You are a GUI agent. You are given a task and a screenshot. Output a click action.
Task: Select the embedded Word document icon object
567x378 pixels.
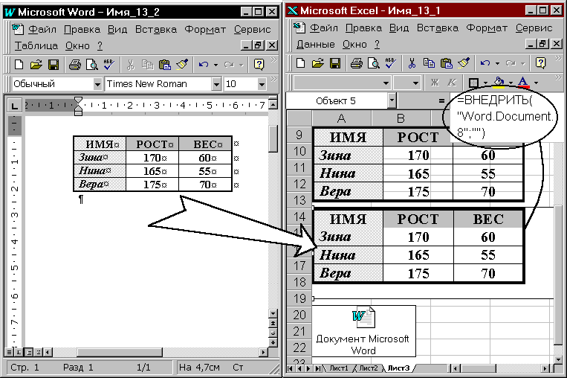pyautogui.click(x=363, y=331)
